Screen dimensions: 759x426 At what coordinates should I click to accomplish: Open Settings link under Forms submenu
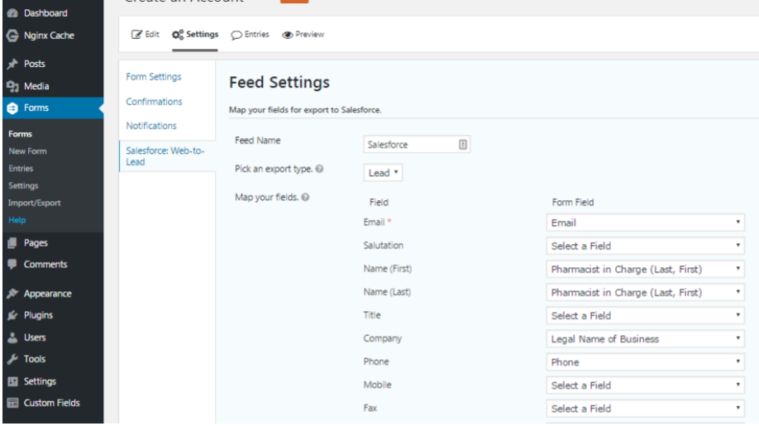click(x=23, y=185)
